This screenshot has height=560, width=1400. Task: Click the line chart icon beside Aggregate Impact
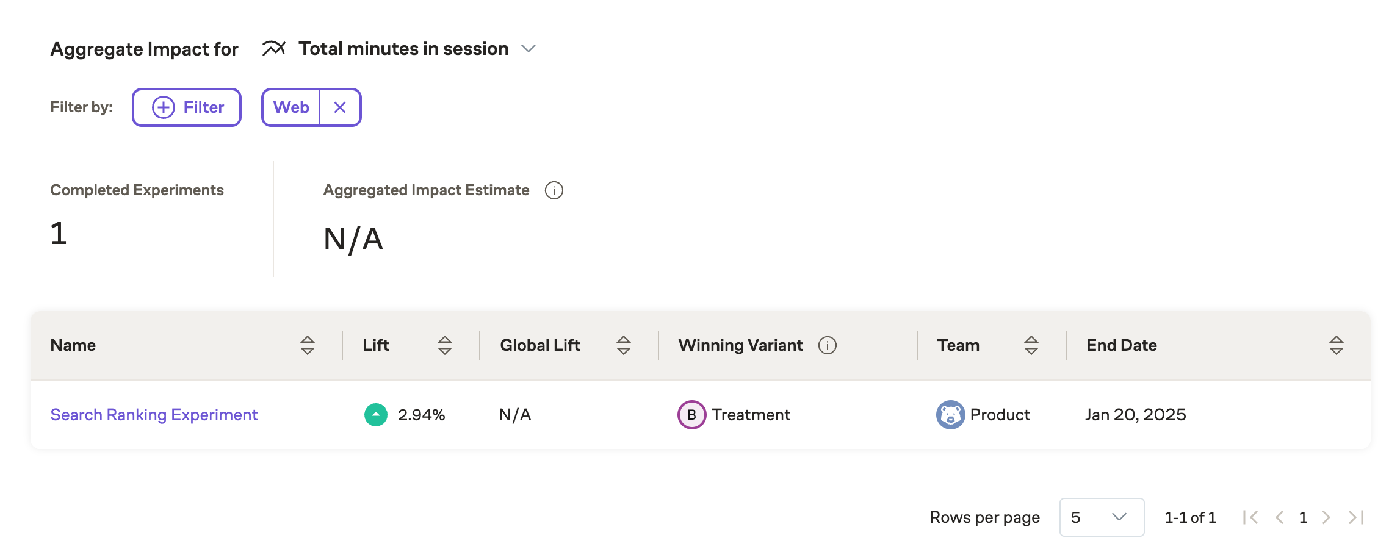tap(273, 48)
